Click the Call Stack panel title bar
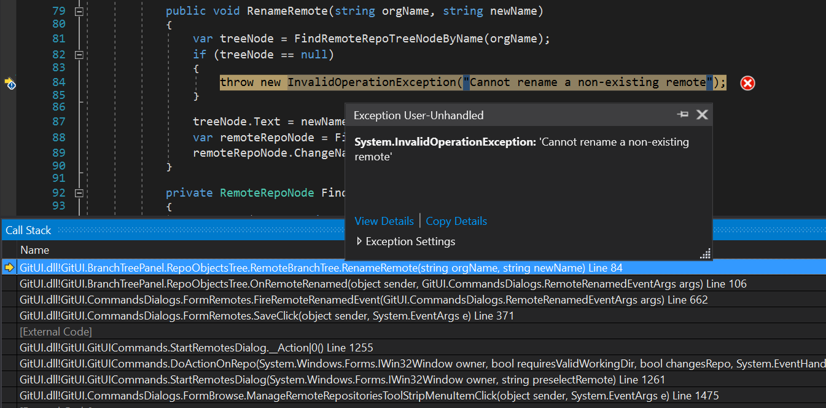 [28, 230]
